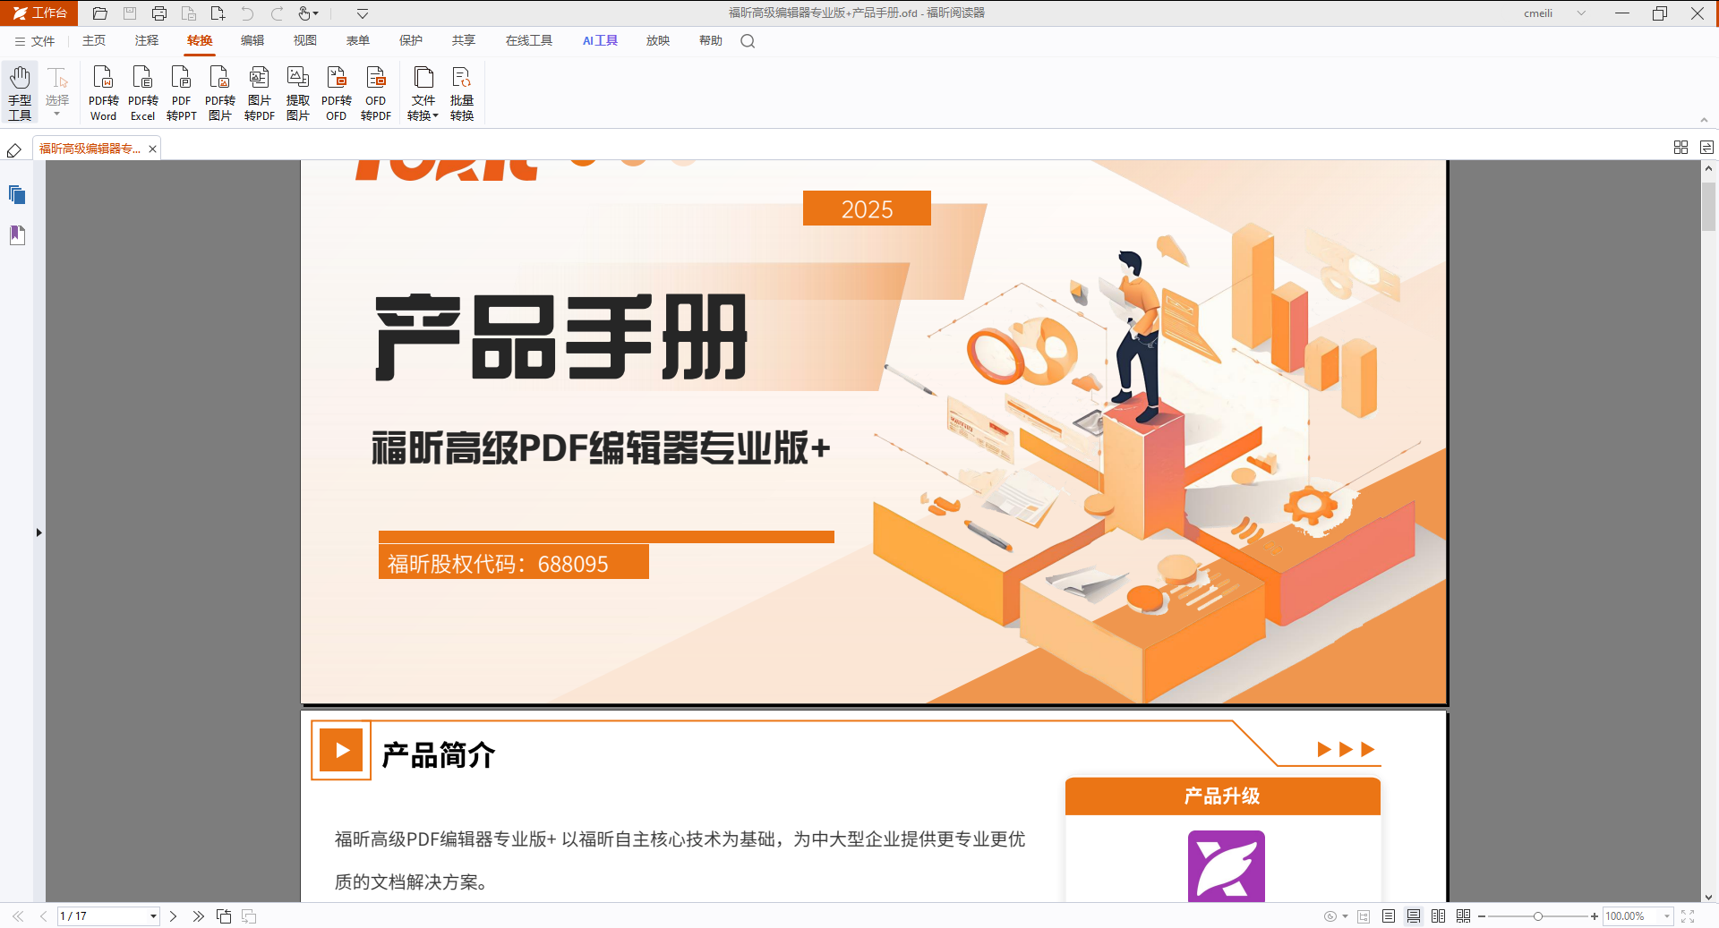Switch to the 注释 tab
The image size is (1719, 928).
tap(147, 41)
